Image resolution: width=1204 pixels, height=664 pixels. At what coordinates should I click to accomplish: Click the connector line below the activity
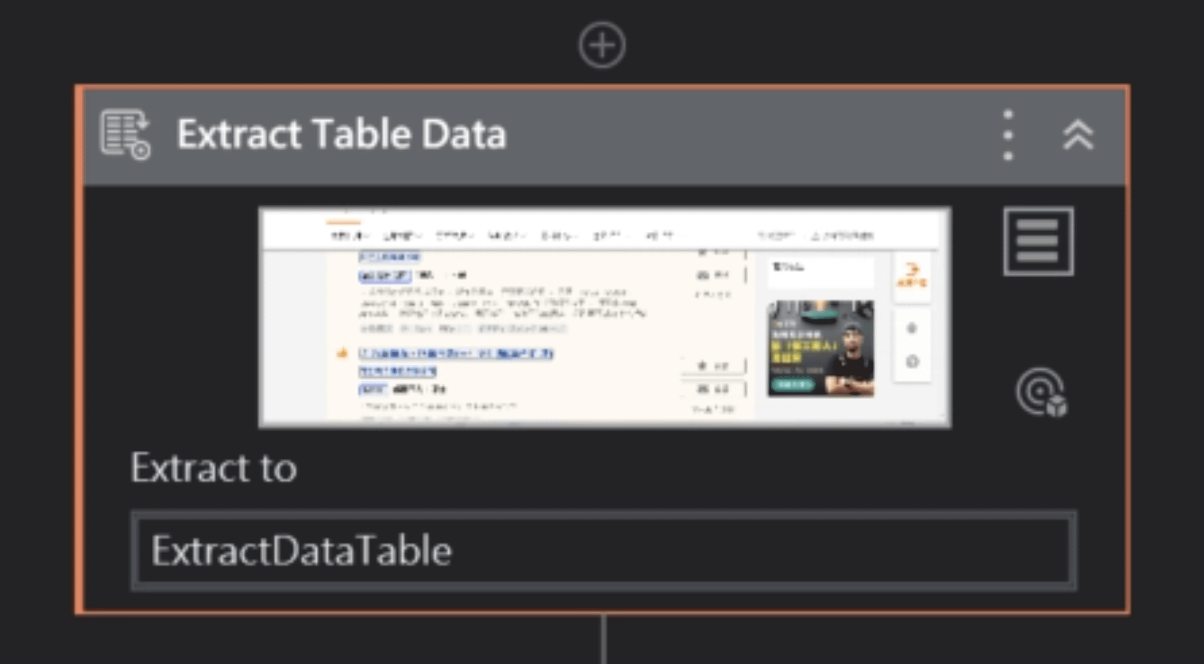pos(603,638)
